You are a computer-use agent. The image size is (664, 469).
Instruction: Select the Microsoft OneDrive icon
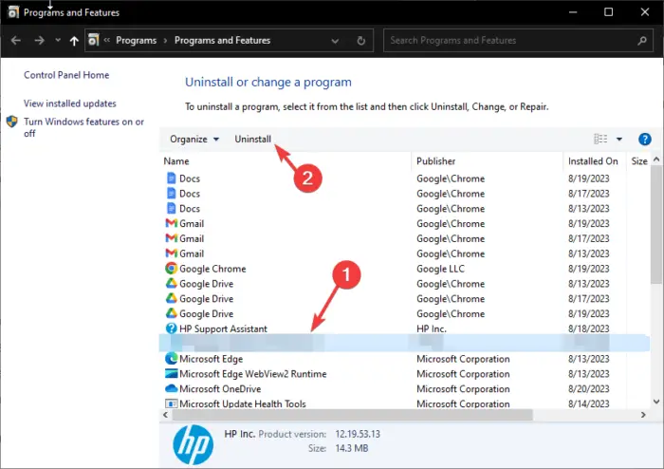coord(171,388)
